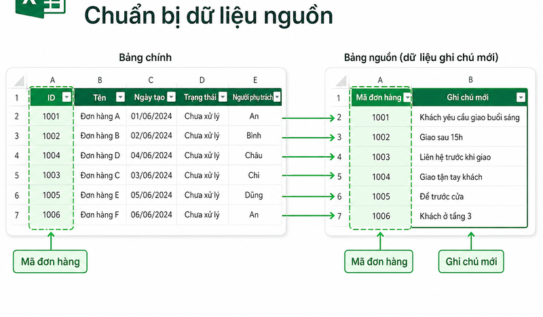Viewport: 543px width, 317px height.
Task: Click the Người phụ trách header cell
Action: 255,97
